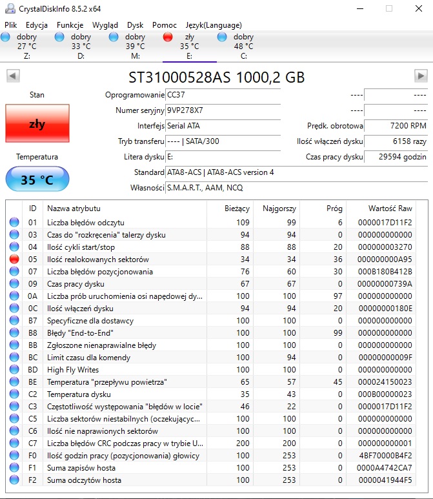Image resolution: width=433 pixels, height=499 pixels.
Task: Select the row Liczba błędów odczytu
Action: coord(211,222)
